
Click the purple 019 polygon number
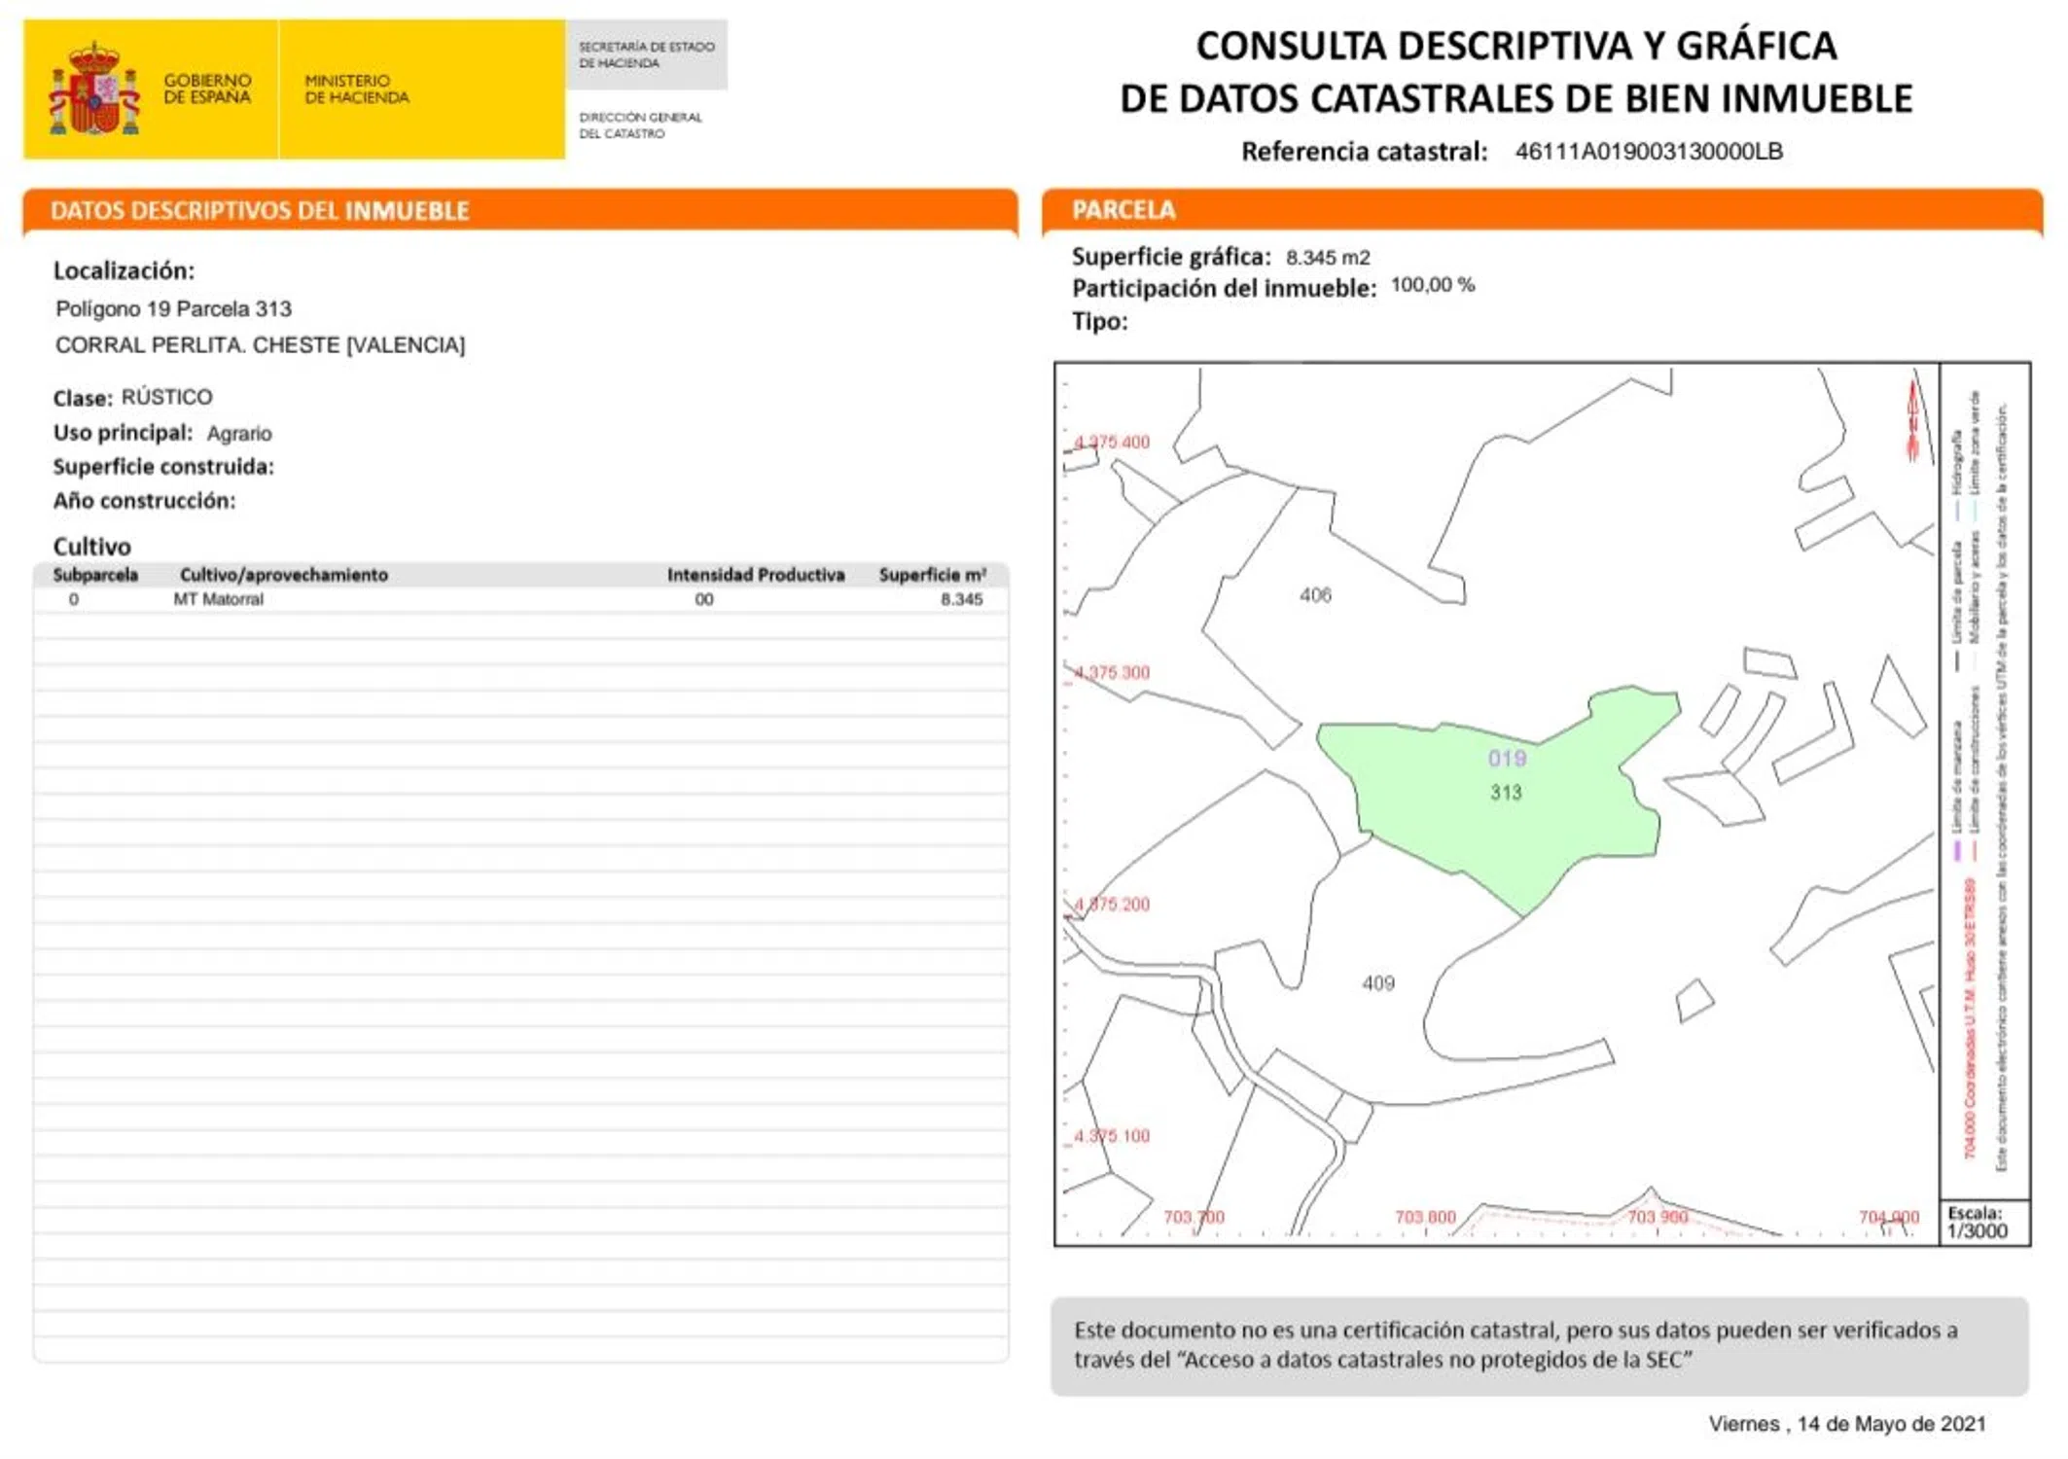[x=1507, y=759]
